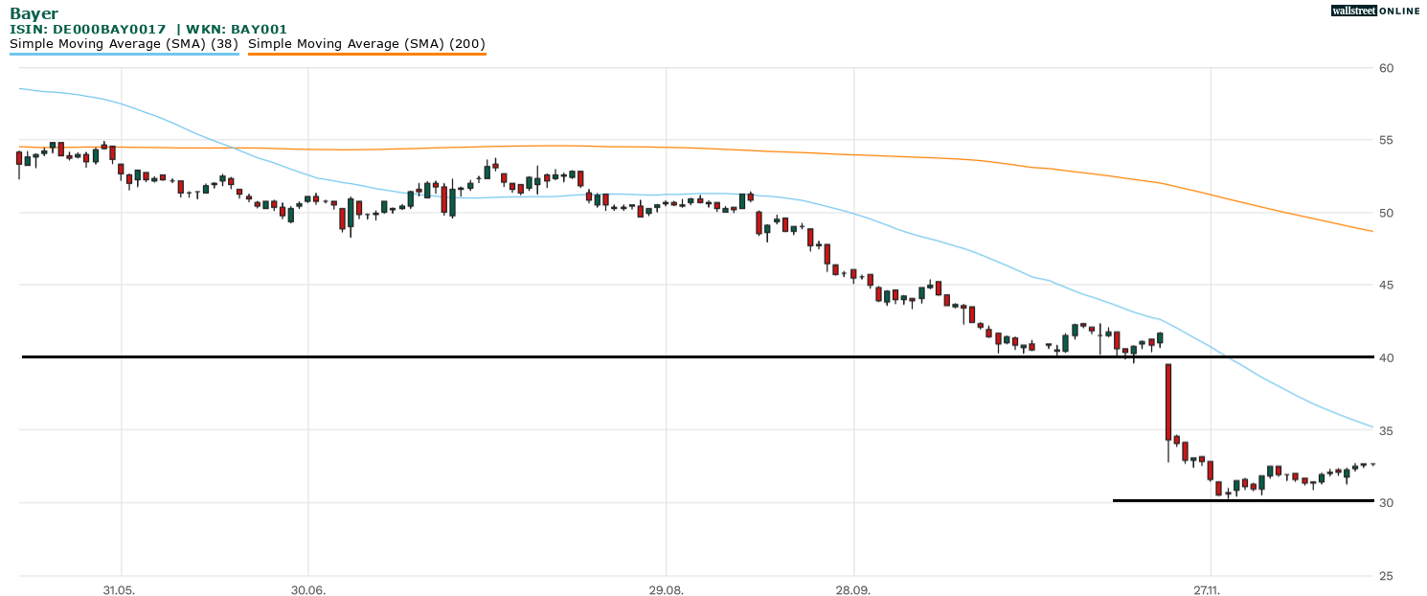
Task: Click the large red gap-down candle below 40
Action: pyautogui.click(x=1168, y=402)
